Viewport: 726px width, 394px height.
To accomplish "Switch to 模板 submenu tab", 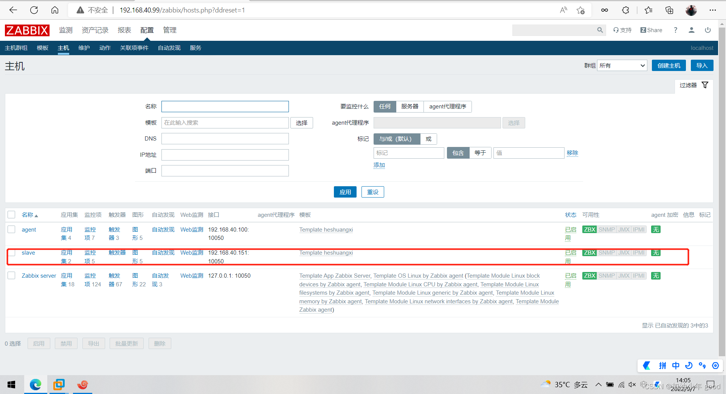I will [x=43, y=48].
